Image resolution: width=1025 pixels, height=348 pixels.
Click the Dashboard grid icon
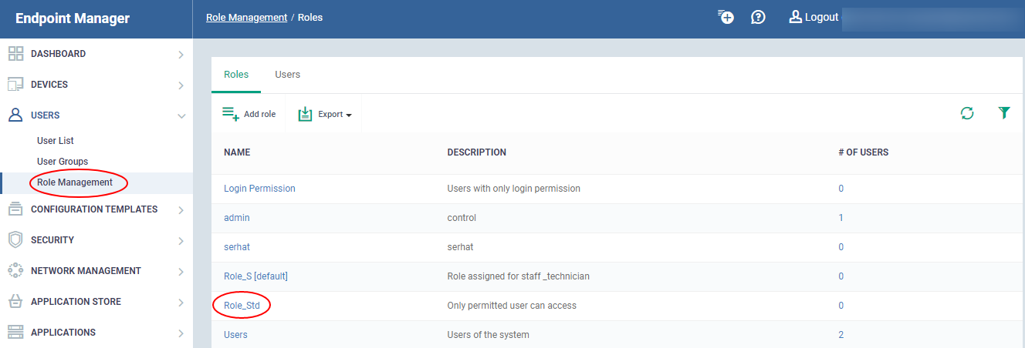point(15,54)
